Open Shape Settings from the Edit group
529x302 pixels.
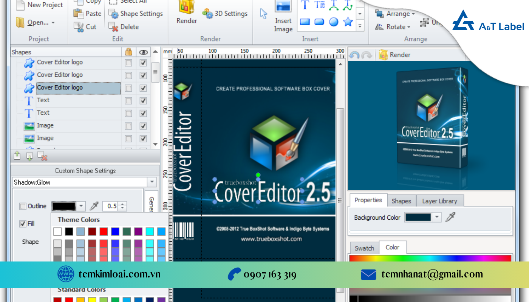click(x=136, y=14)
